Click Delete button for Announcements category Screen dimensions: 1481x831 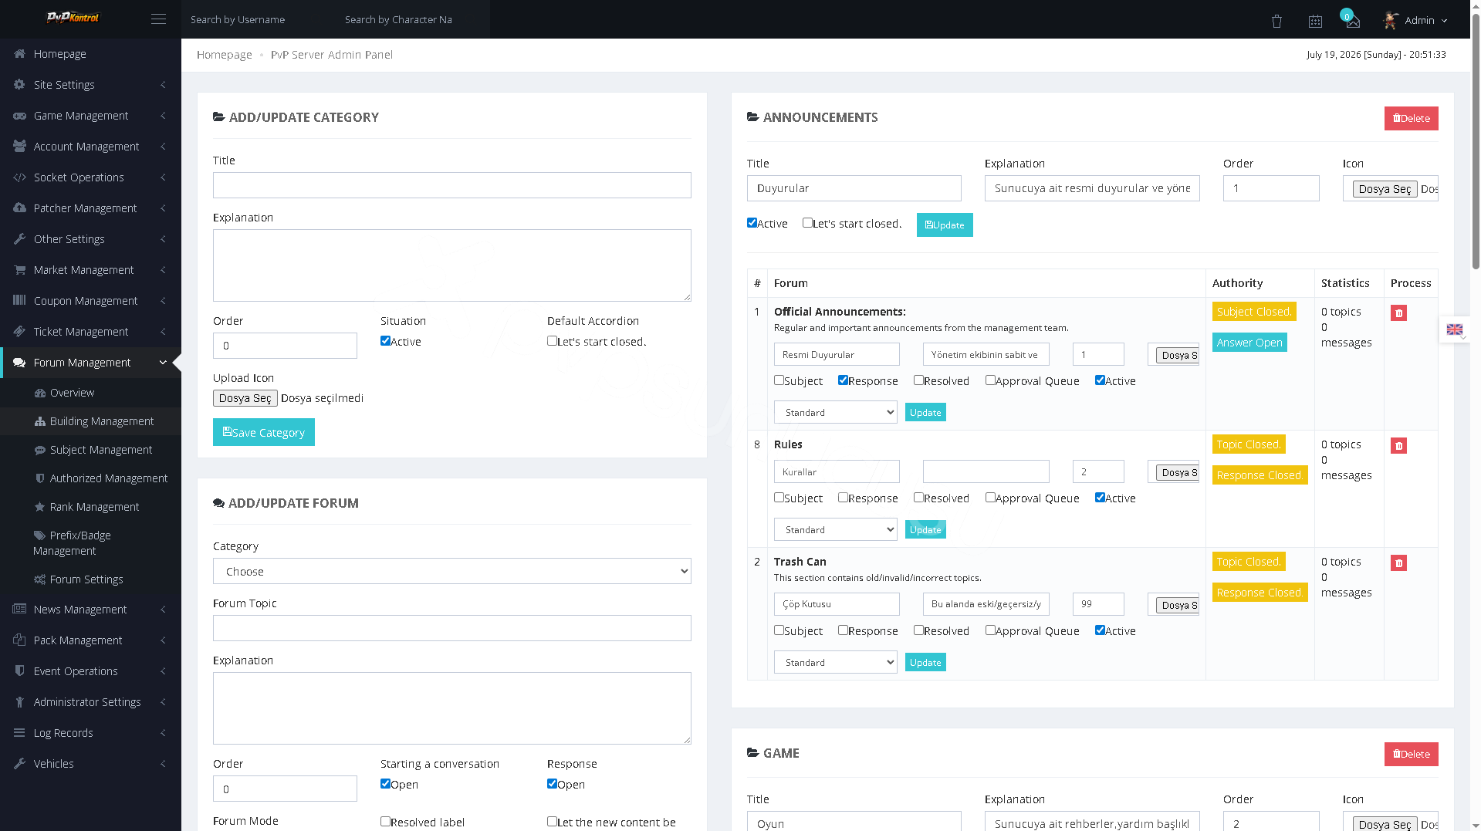[x=1411, y=118]
